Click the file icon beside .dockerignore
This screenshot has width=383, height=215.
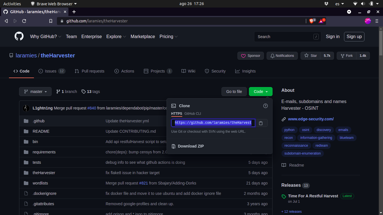26,193
